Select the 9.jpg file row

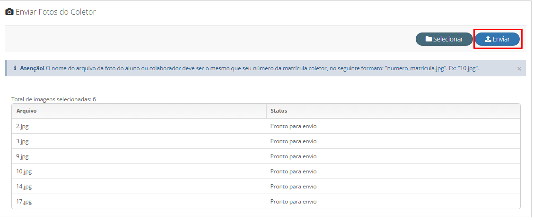click(x=266, y=156)
